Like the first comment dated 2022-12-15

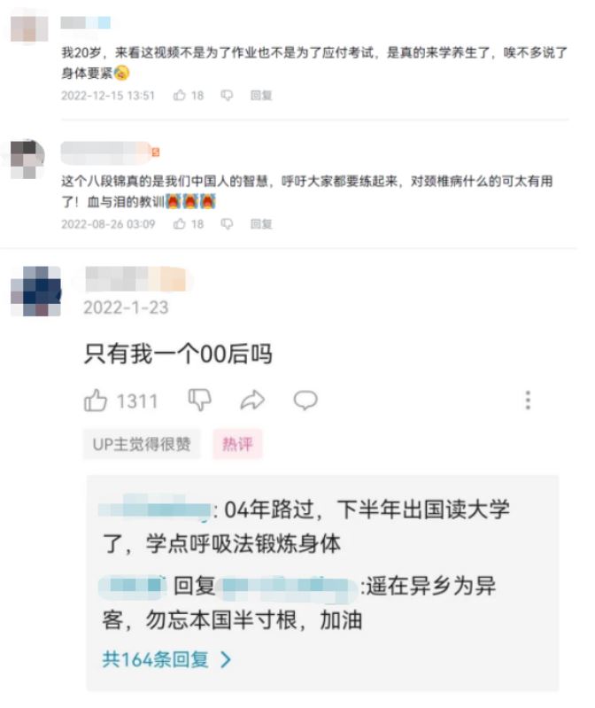[x=180, y=95]
